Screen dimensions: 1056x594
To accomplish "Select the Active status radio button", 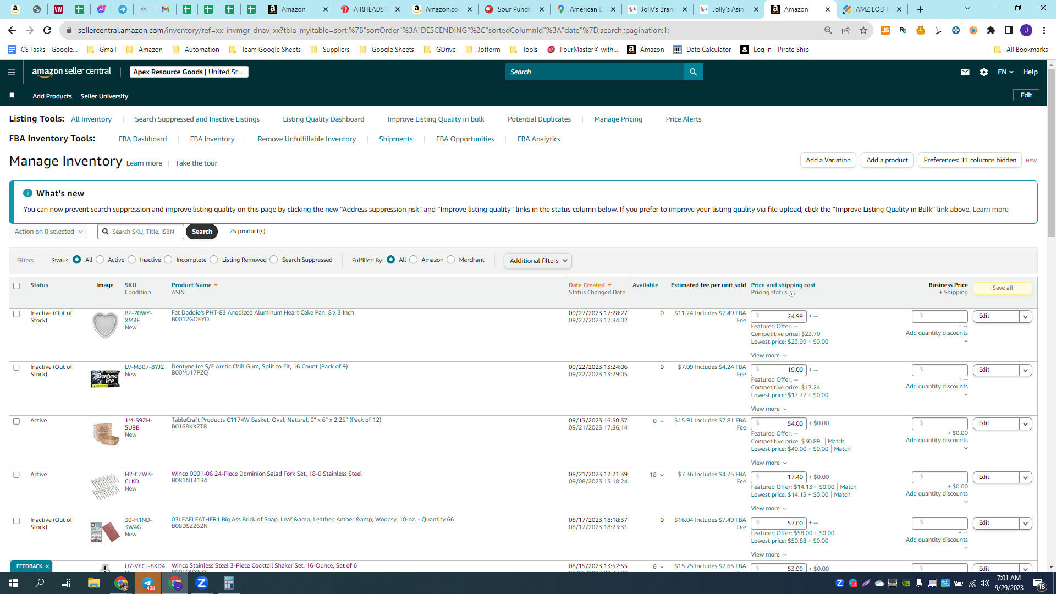I will point(100,260).
